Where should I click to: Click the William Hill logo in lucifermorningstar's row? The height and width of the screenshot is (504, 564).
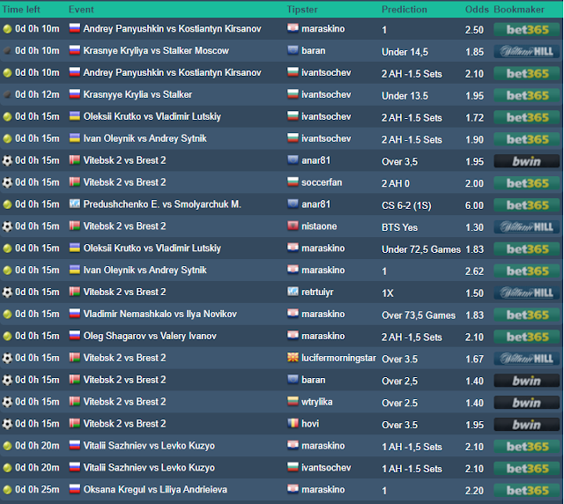pos(527,359)
